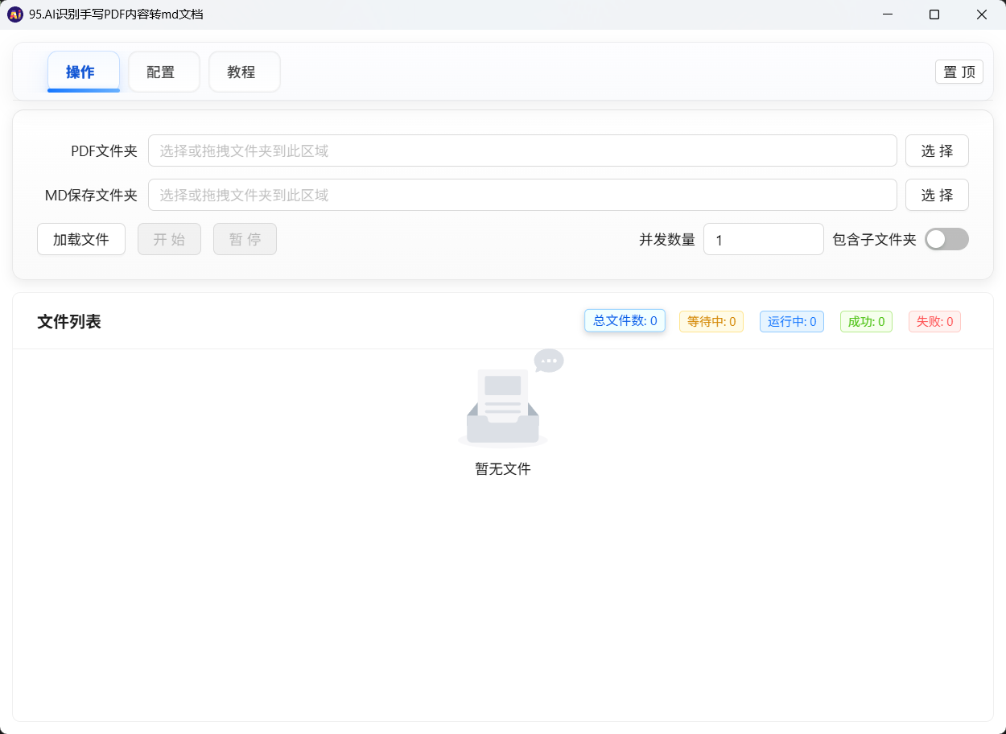Click the disabled 暂停 button
The image size is (1006, 734).
[245, 239]
